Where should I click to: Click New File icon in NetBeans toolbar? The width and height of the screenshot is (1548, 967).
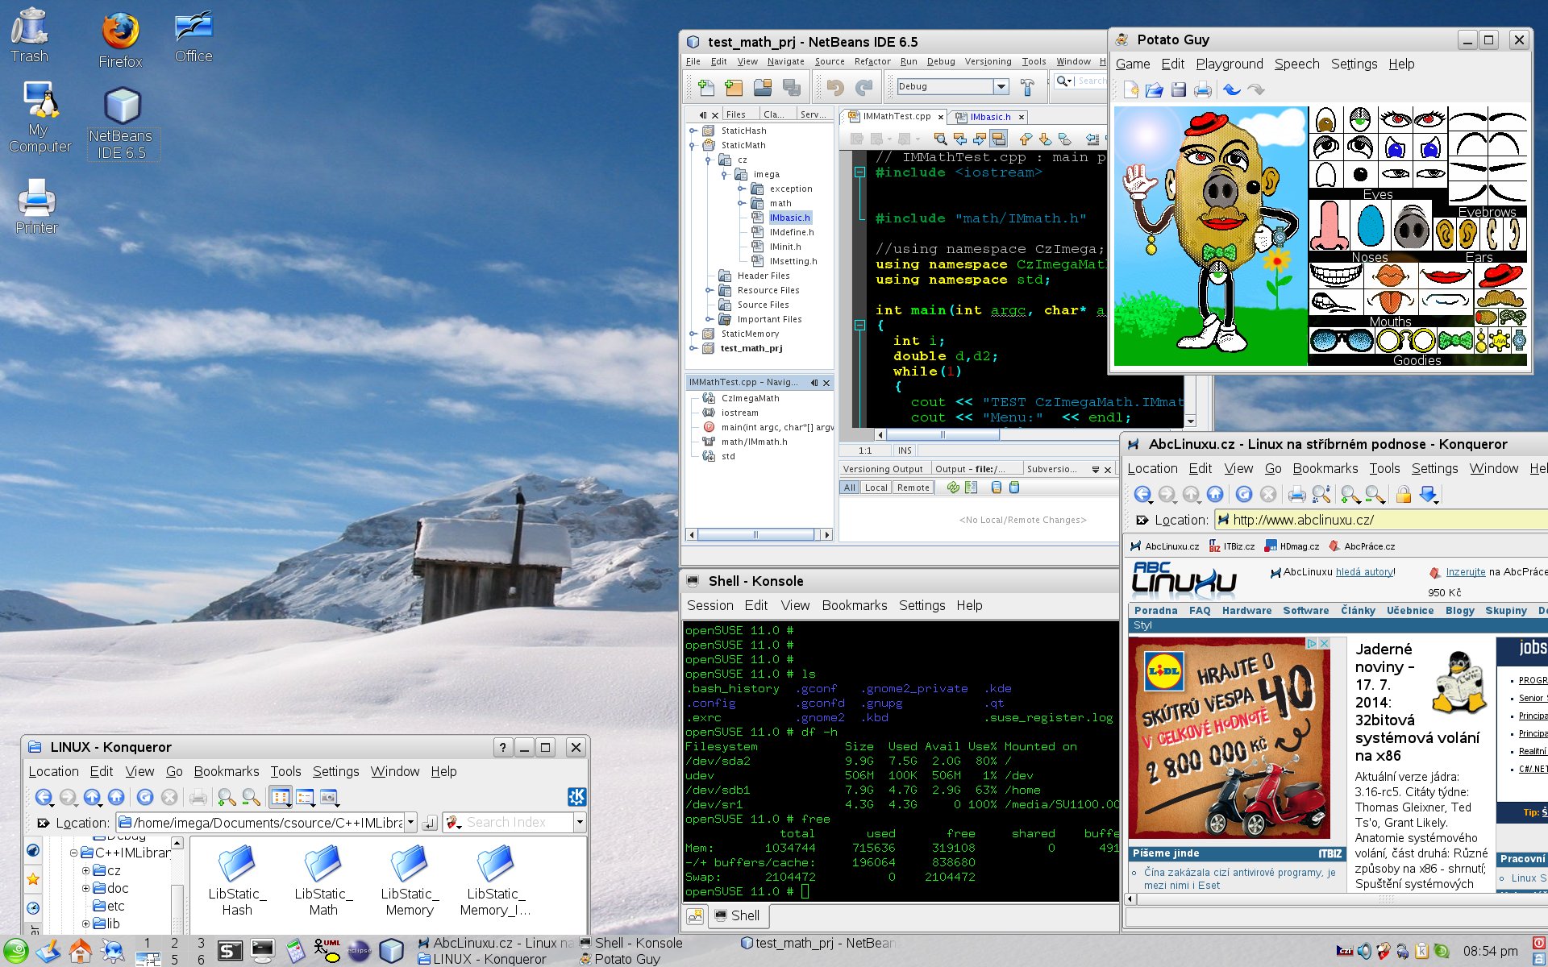click(706, 86)
